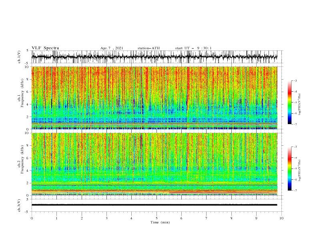
Task: Click time axis tick label "8"
Action: coord(231,218)
